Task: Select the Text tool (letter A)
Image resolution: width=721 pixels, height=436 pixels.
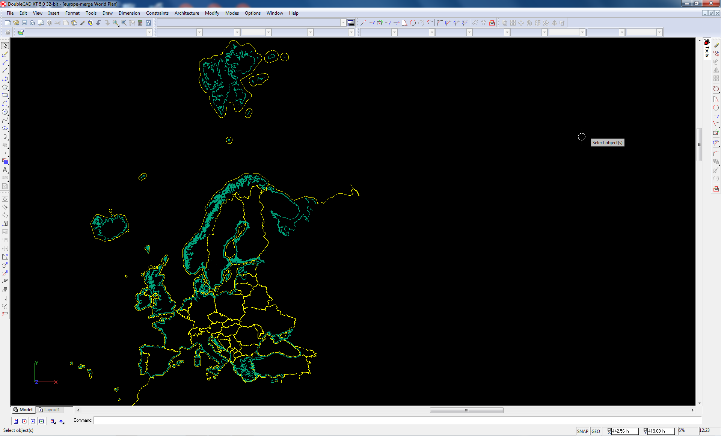Action: tap(5, 170)
